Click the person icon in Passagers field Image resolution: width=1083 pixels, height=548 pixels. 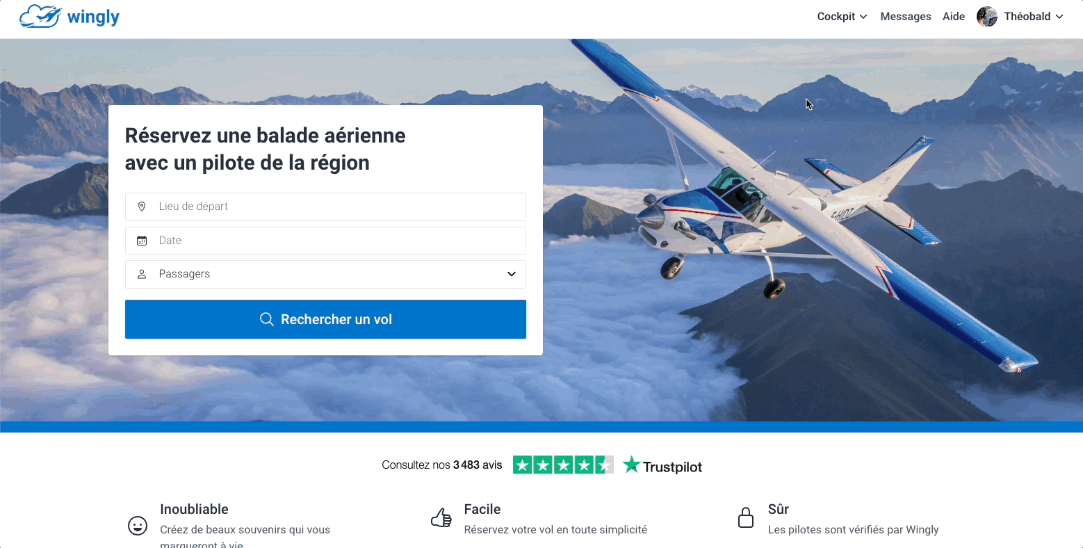(142, 274)
